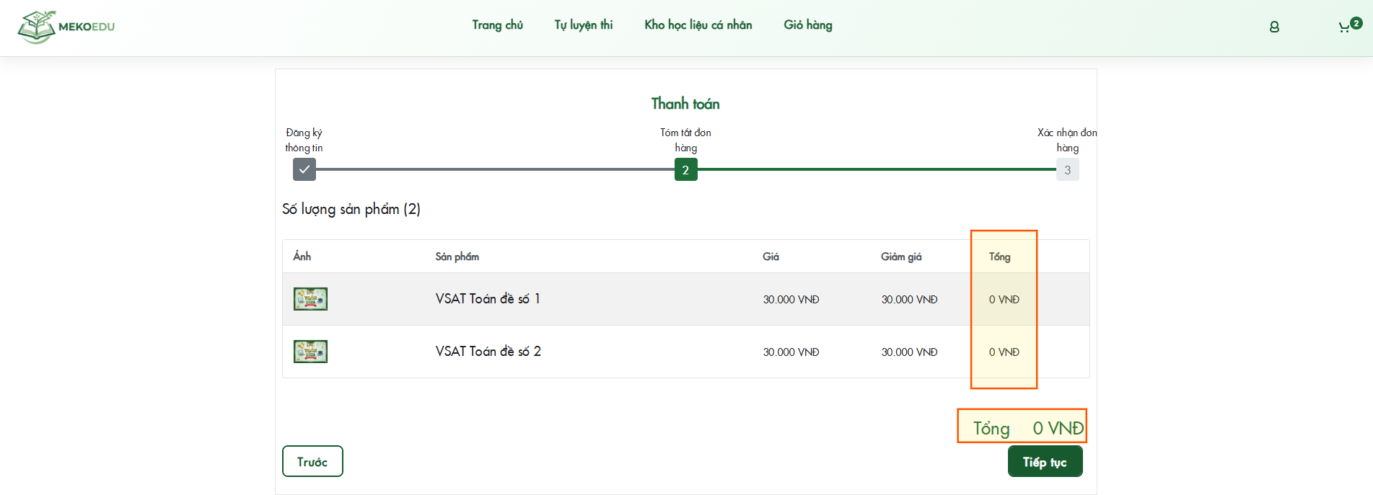The image size is (1373, 495).
Task: Click the MekoEdu logo
Action: (66, 27)
